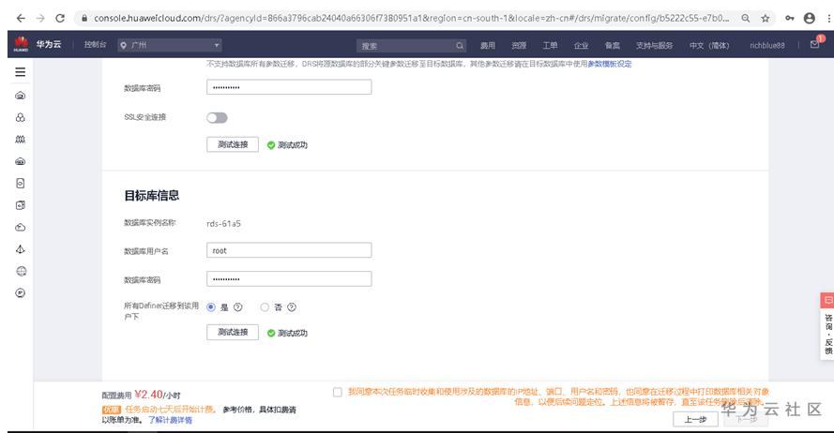Open the browser profile avatar icon
The width and height of the screenshot is (834, 433).
[810, 18]
